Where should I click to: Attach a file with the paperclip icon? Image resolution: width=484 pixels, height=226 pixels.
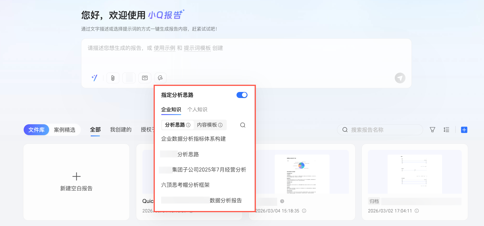pos(113,78)
